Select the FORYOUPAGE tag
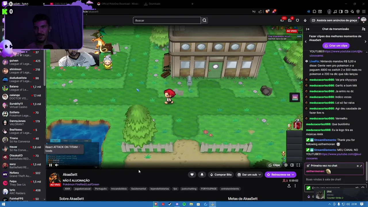The width and height of the screenshot is (368, 207). coord(209,189)
